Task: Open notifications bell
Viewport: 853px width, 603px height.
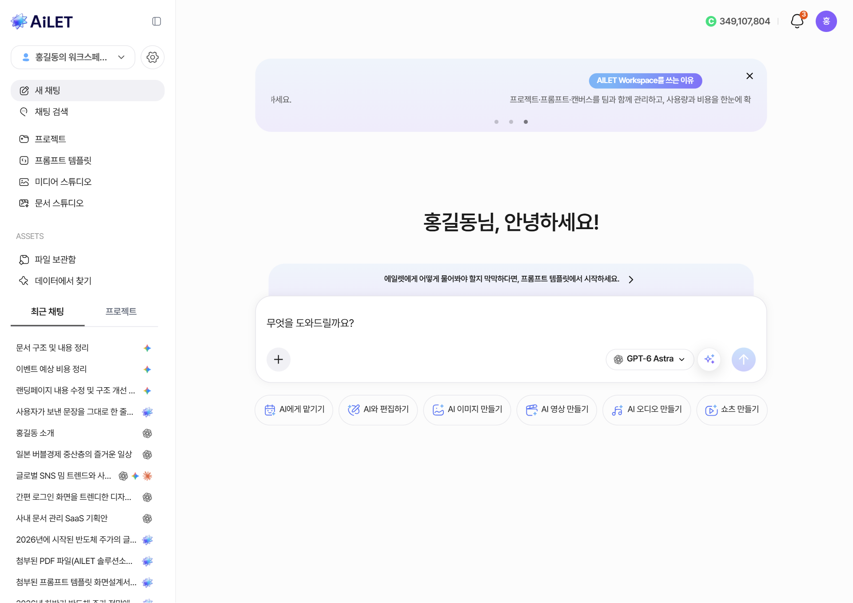Action: pyautogui.click(x=797, y=21)
